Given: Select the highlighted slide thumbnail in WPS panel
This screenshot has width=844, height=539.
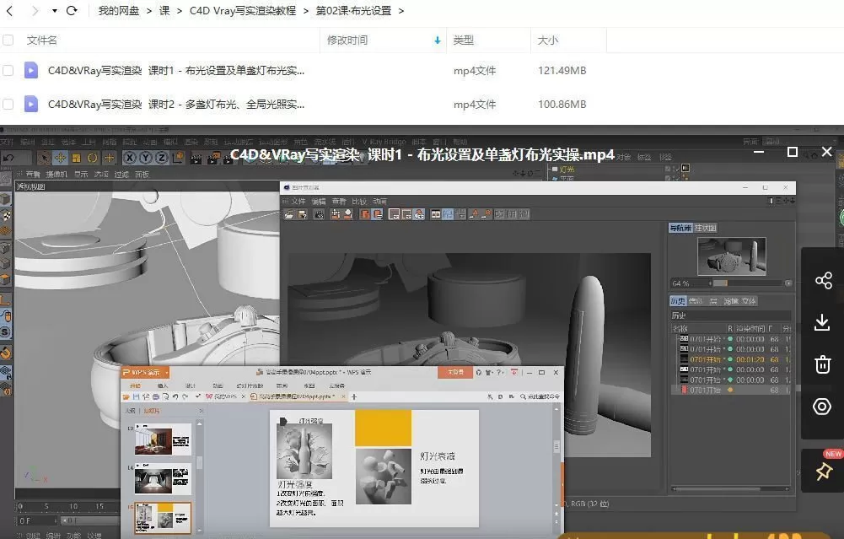Looking at the screenshot, I should pyautogui.click(x=162, y=517).
